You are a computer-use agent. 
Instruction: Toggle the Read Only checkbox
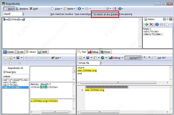pos(4,72)
